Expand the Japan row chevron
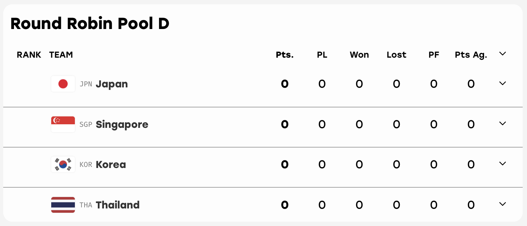 (503, 83)
